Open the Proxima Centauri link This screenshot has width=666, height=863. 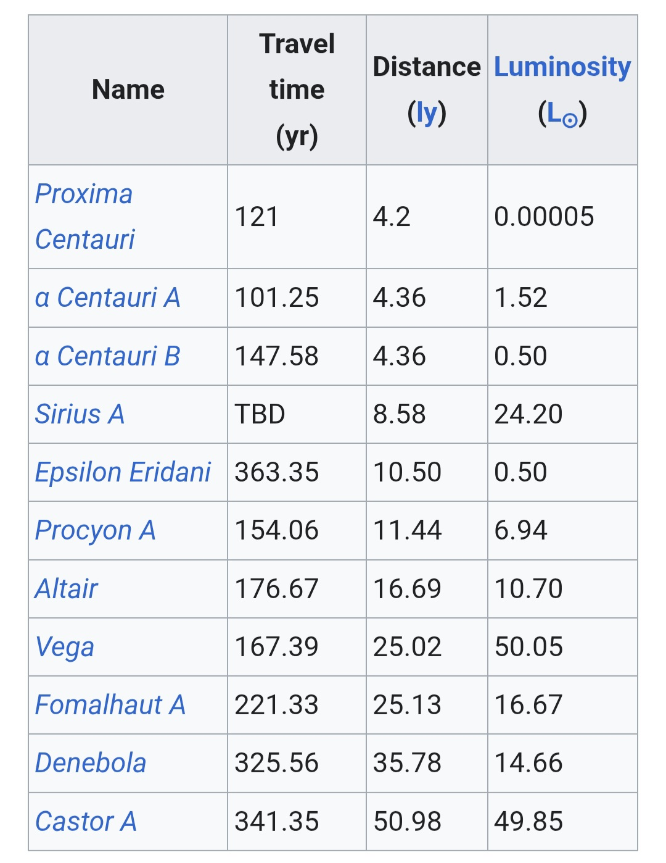(84, 217)
